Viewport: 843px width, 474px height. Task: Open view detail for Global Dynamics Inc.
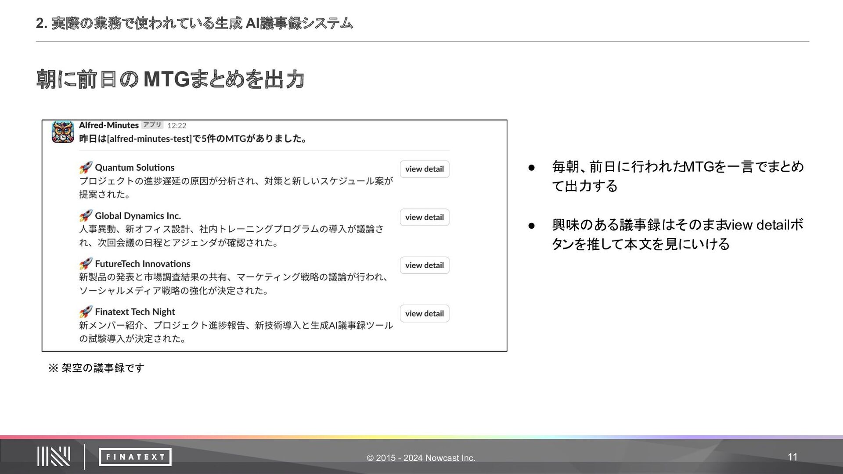[x=424, y=217]
